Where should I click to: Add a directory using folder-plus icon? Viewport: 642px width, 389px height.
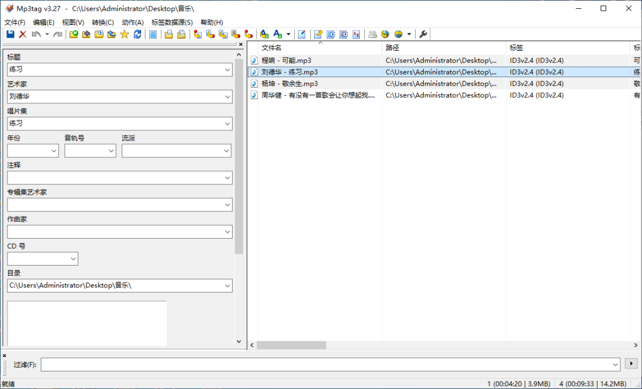[x=87, y=34]
